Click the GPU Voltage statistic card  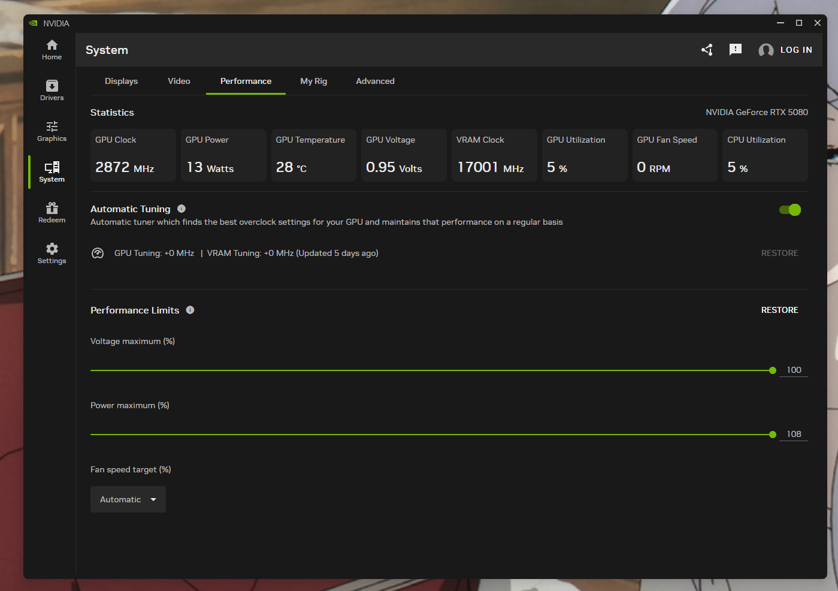(404, 155)
